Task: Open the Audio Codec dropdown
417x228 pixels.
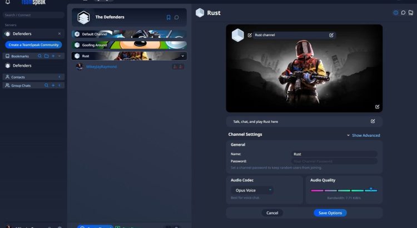Action: coord(252,190)
